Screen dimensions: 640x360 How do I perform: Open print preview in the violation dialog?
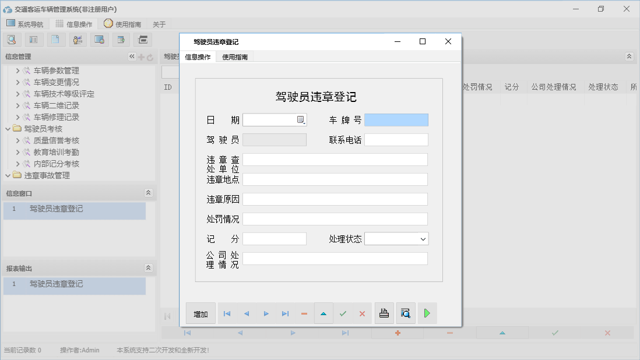(405, 313)
